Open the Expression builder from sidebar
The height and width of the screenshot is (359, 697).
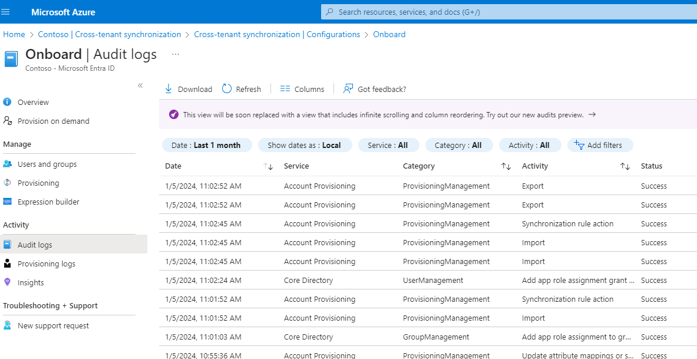coord(6,202)
